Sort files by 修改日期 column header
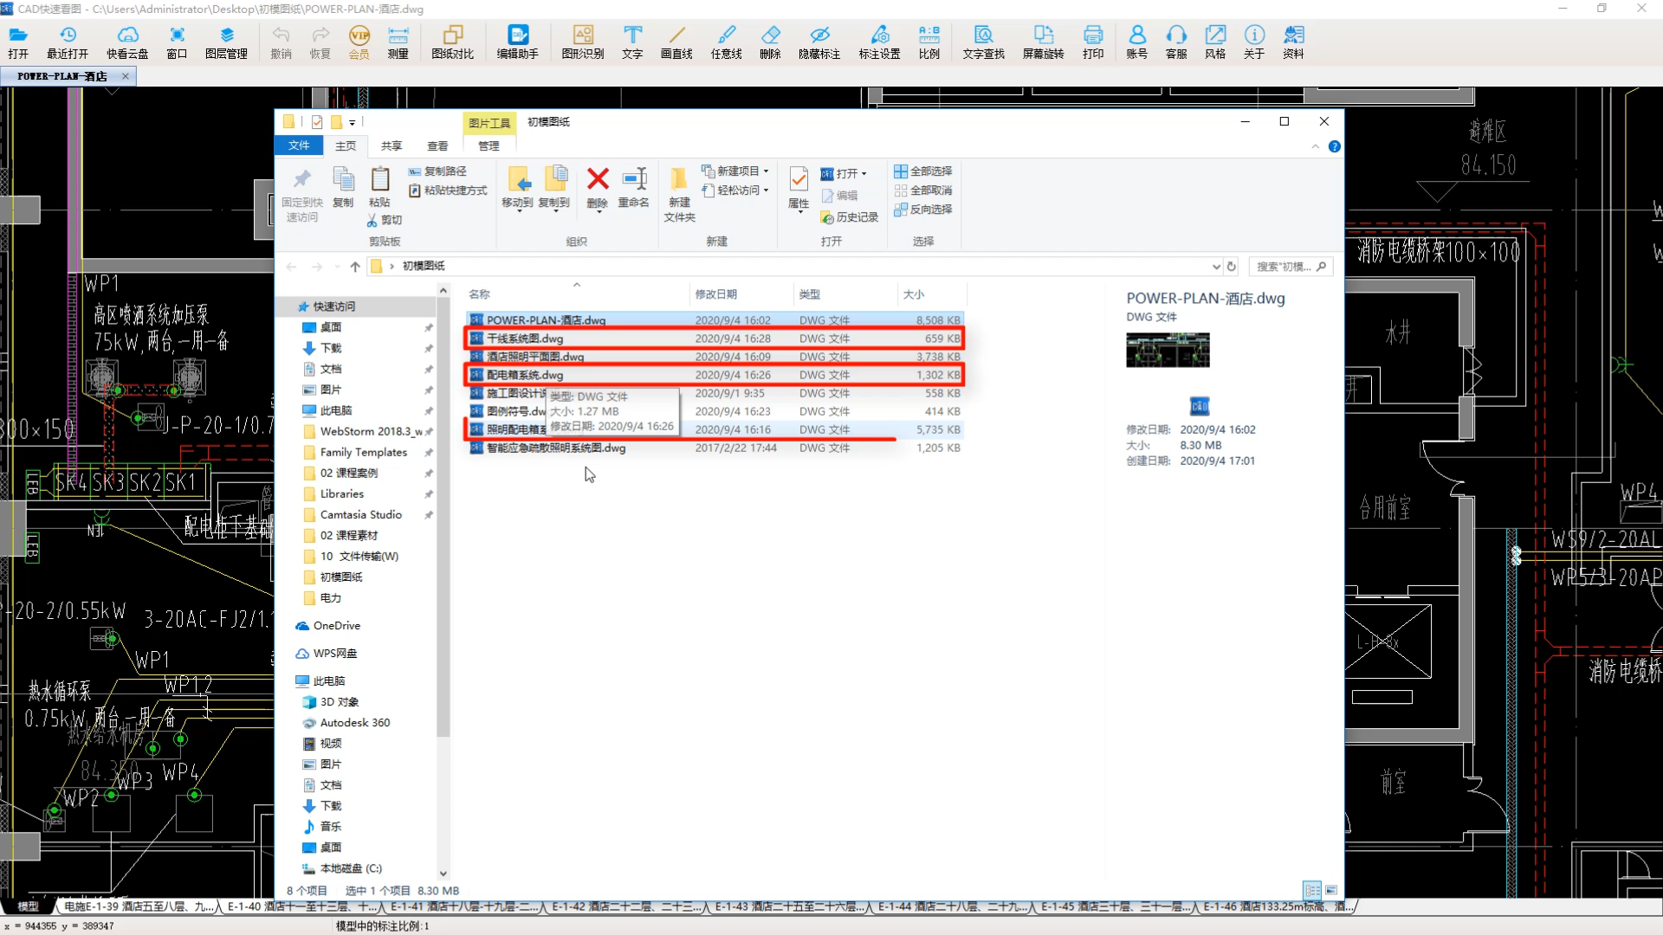The image size is (1663, 935). click(x=715, y=294)
